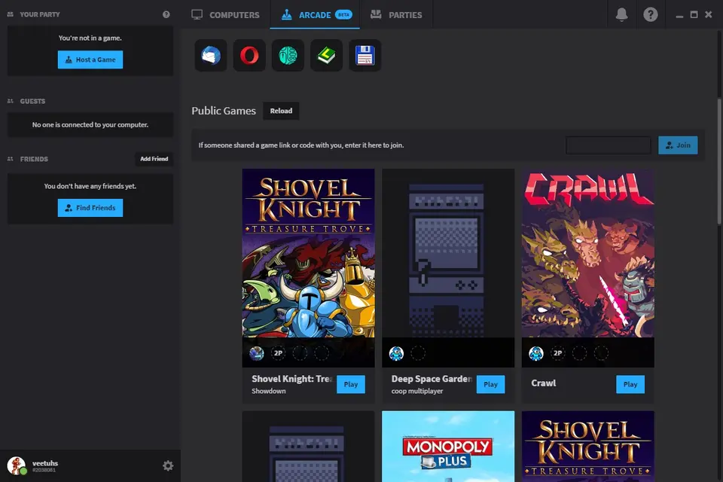Click the veetuhs user avatar
Viewport: 723px width, 482px height.
tap(16, 465)
